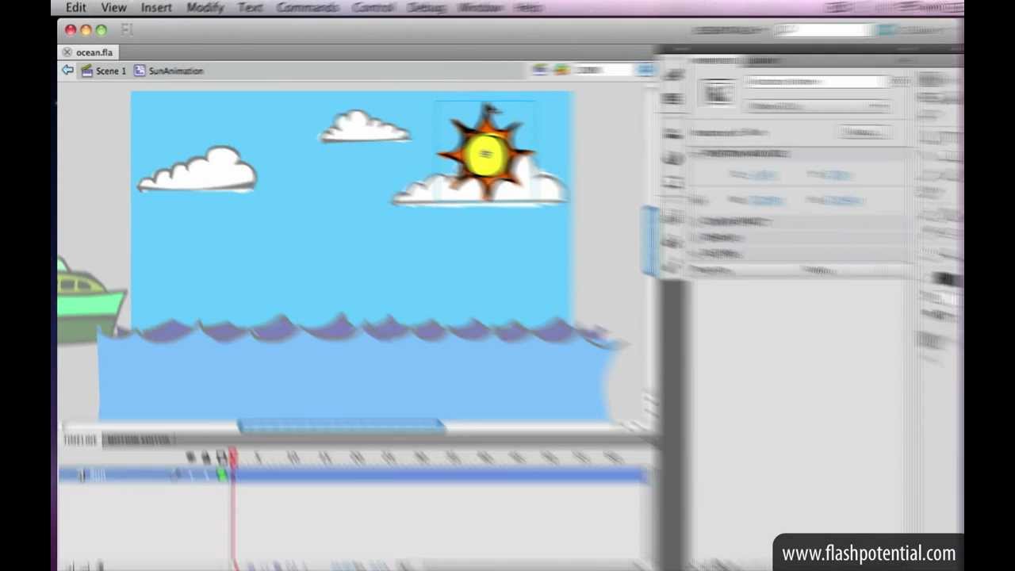The image size is (1015, 571).
Task: Select the sun on the stage
Action: (485, 152)
